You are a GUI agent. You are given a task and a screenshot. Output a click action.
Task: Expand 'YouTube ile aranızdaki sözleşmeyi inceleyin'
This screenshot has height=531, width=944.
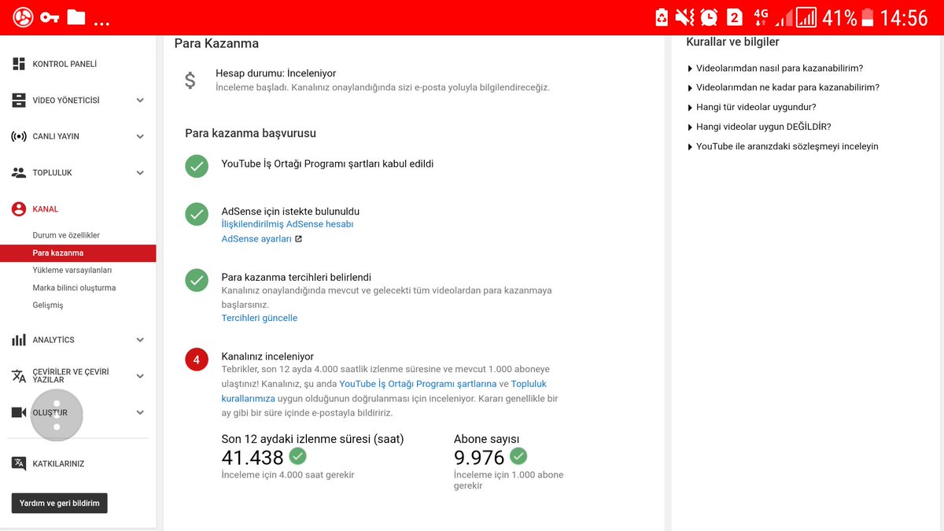tap(782, 146)
